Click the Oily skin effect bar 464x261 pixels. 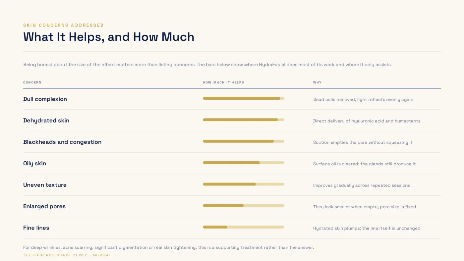(x=244, y=163)
